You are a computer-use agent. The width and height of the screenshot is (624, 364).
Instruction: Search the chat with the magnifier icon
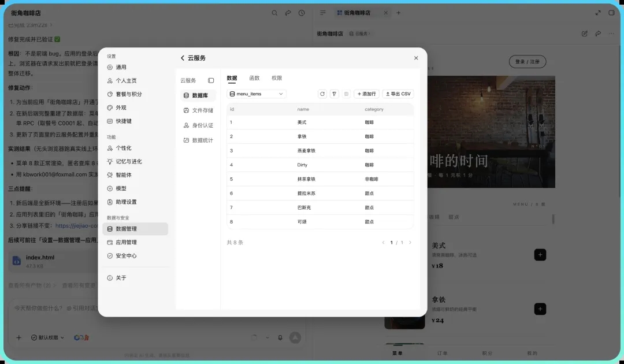(274, 13)
